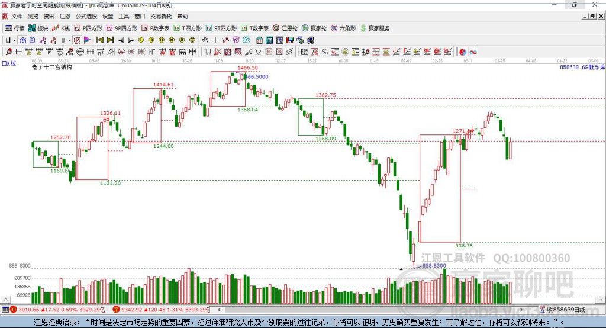Image resolution: width=606 pixels, height=328 pixels.
Task: Open the P四方形 tool
Action: coord(88,28)
